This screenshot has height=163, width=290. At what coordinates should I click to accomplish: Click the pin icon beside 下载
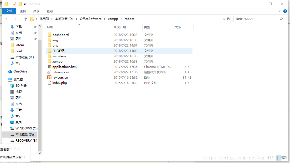point(35,27)
